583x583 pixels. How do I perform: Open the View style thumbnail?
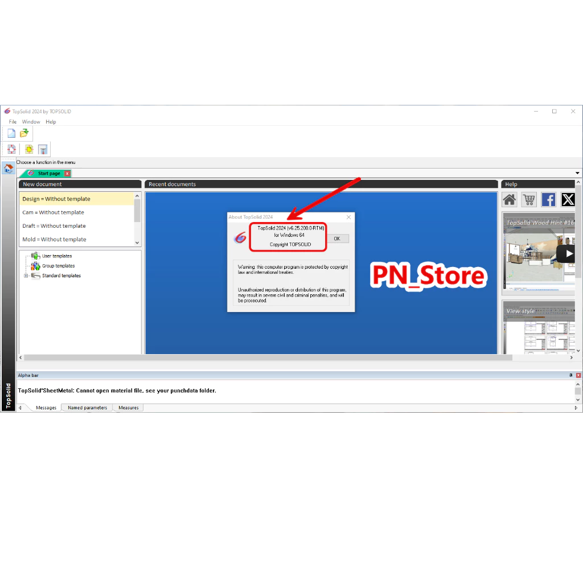[539, 328]
